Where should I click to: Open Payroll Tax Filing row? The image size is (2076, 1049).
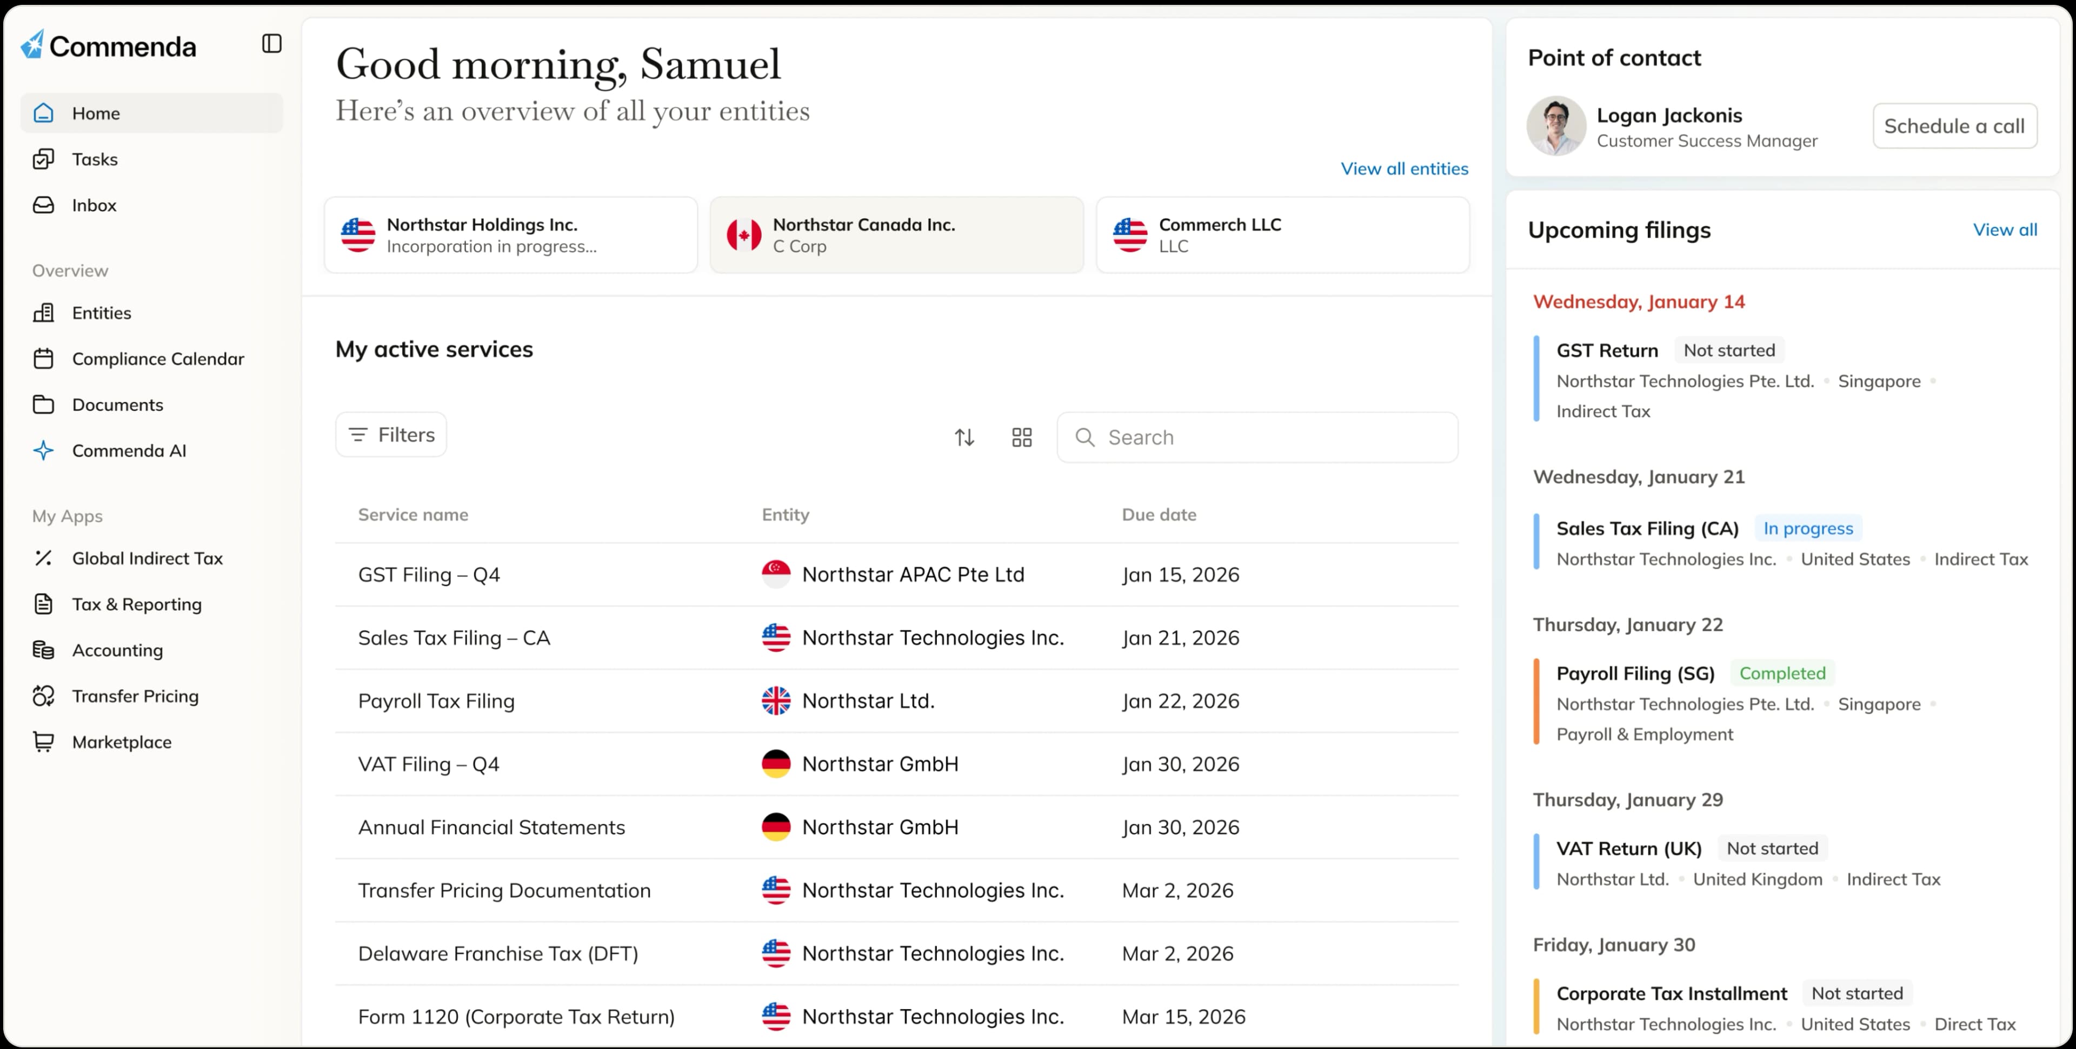click(897, 701)
